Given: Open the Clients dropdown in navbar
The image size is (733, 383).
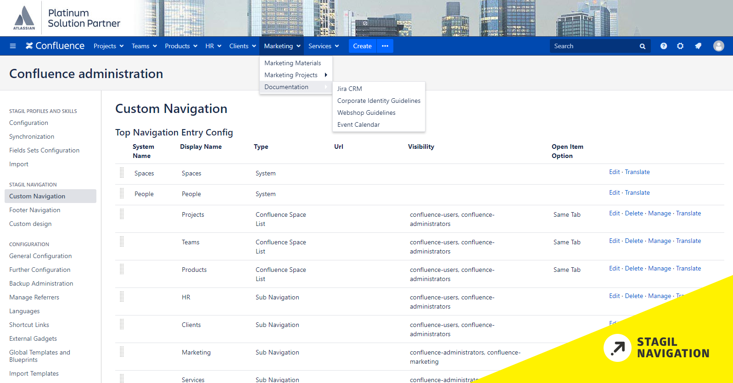Looking at the screenshot, I should coord(242,46).
